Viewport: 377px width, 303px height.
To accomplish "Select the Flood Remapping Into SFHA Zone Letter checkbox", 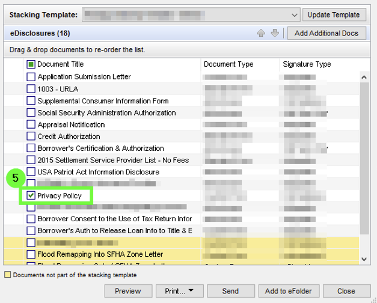I will [x=31, y=254].
